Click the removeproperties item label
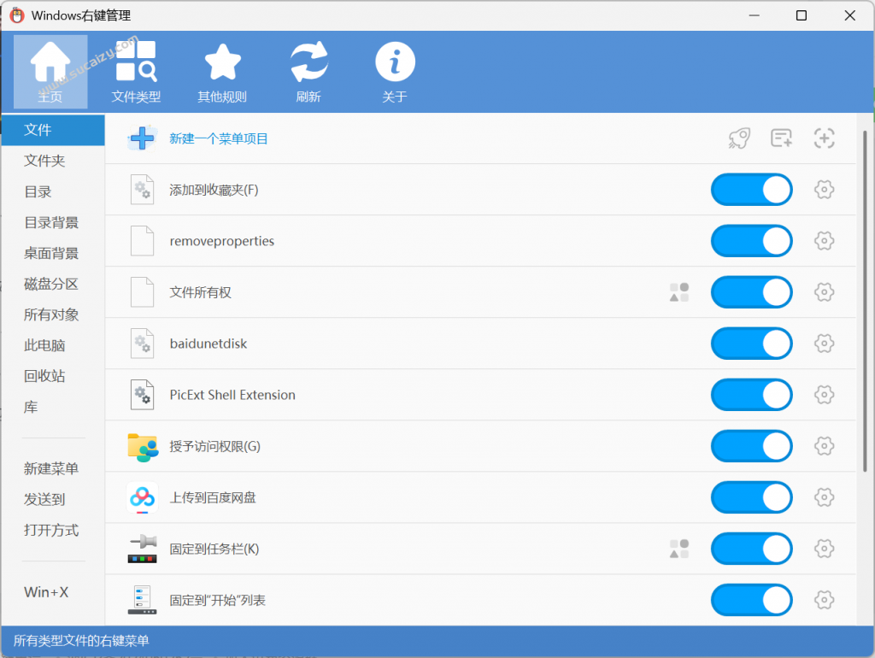This screenshot has width=875, height=658. coord(222,241)
